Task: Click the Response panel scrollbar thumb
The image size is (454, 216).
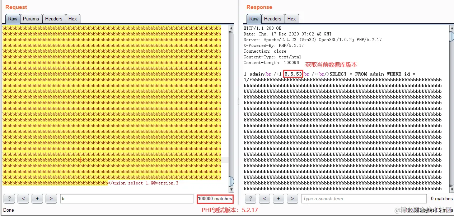Action: click(451, 37)
